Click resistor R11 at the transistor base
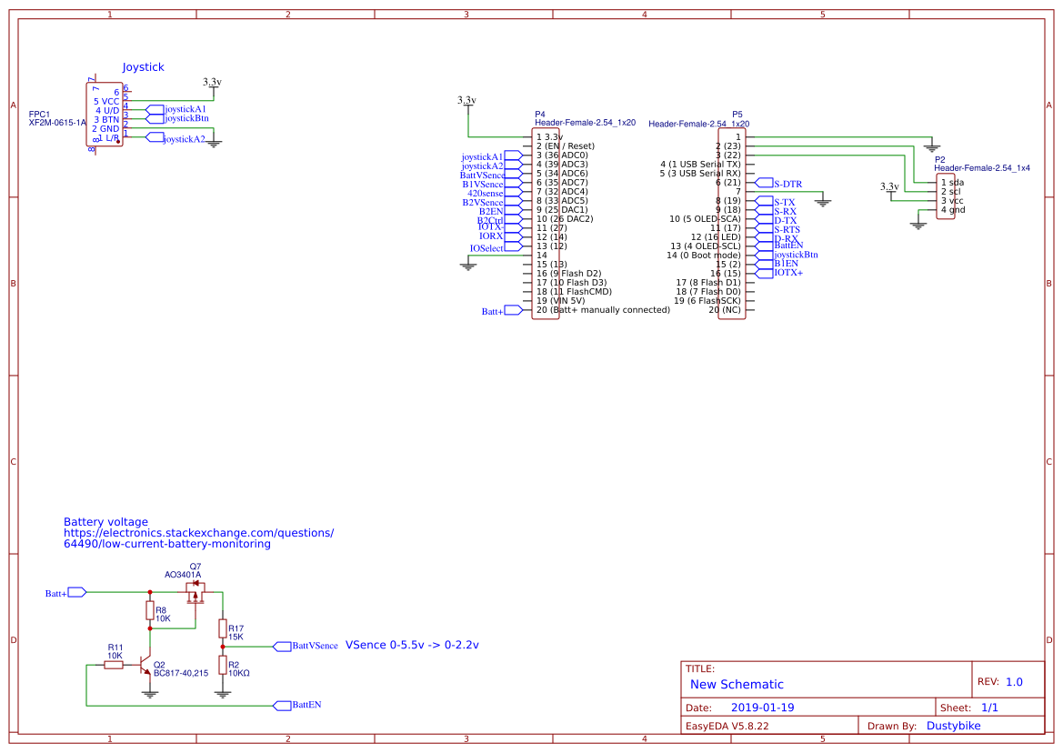1063x753 pixels. click(114, 665)
